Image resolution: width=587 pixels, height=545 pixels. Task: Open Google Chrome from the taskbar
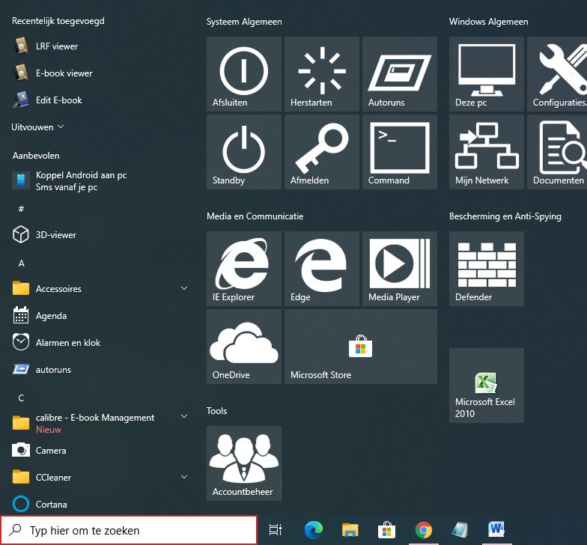tap(424, 530)
